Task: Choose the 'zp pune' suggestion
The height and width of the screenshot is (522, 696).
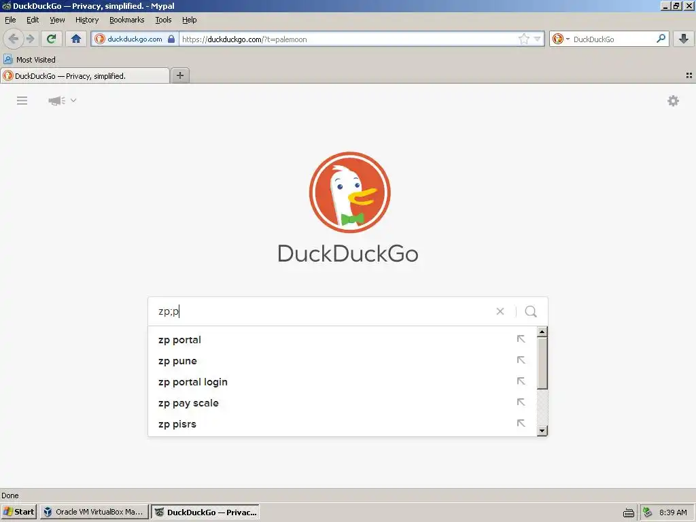Action: (x=342, y=361)
